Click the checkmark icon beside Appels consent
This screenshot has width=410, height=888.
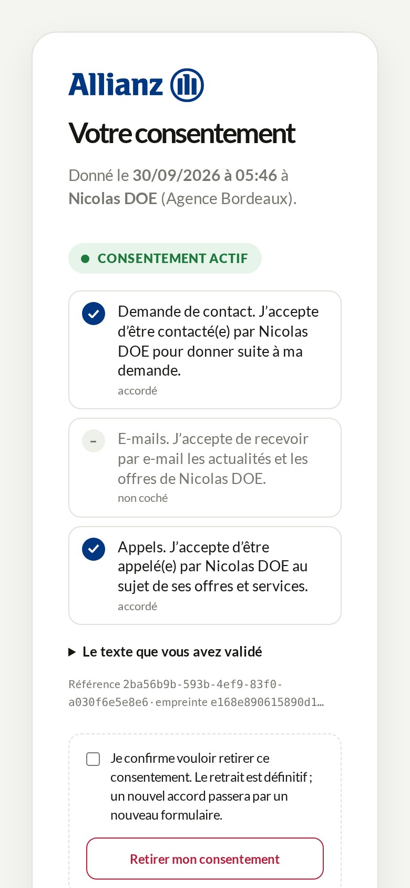click(94, 549)
